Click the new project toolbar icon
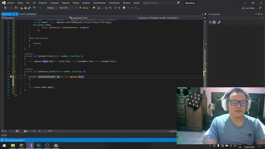Image resolution: width=265 pixels, height=149 pixels. point(16,8)
